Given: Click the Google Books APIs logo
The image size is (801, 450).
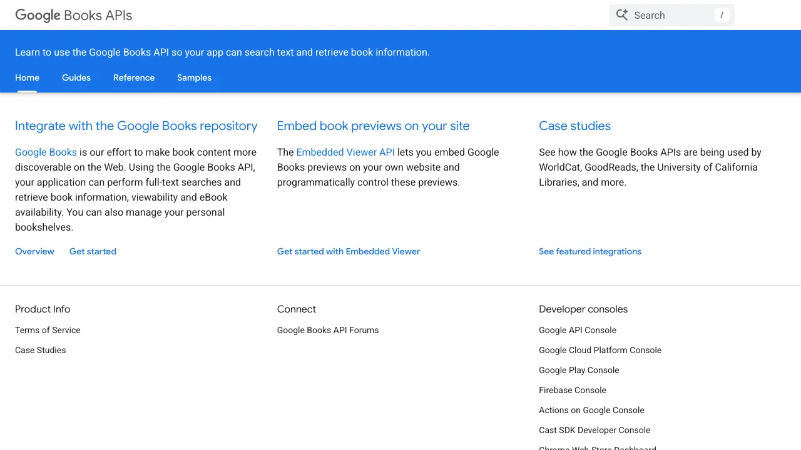Looking at the screenshot, I should (x=74, y=16).
